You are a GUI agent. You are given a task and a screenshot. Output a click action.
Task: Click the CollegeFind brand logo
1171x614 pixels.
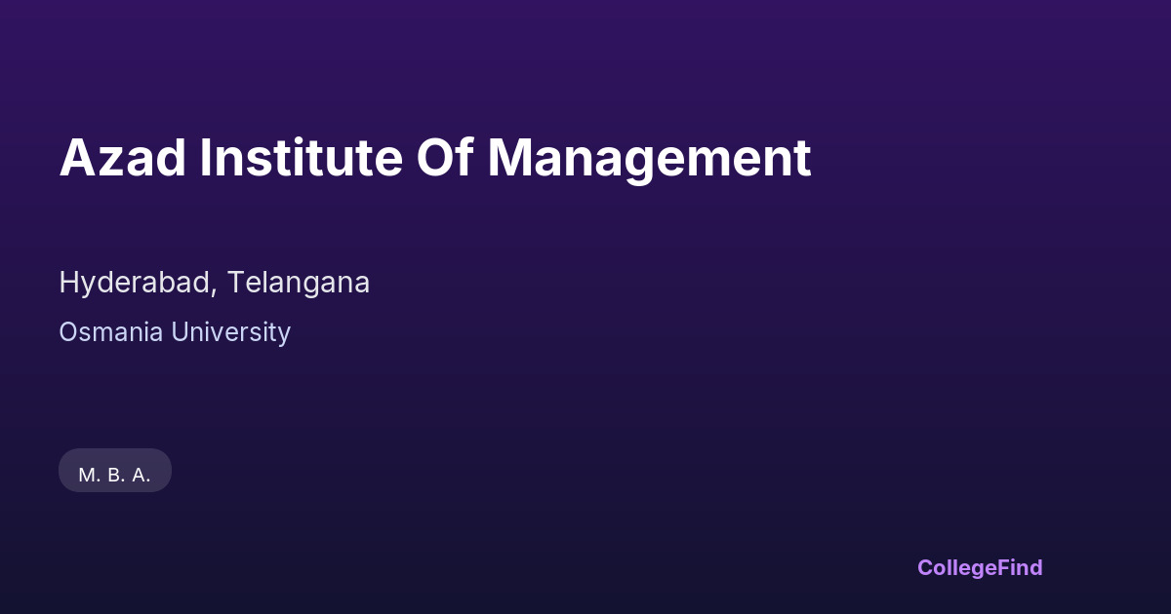980,567
